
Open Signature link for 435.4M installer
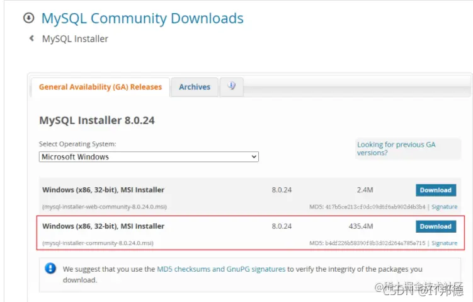tap(444, 243)
